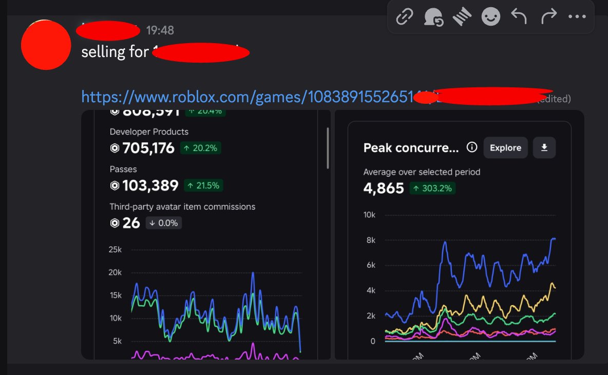
Task: Click the 8k axis label on concurrent chart
Action: [x=371, y=240]
